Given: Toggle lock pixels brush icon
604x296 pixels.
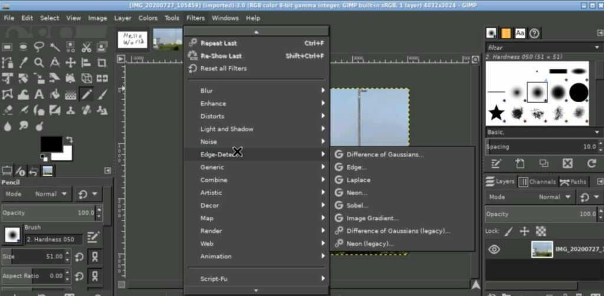Looking at the screenshot, I should (509, 231).
